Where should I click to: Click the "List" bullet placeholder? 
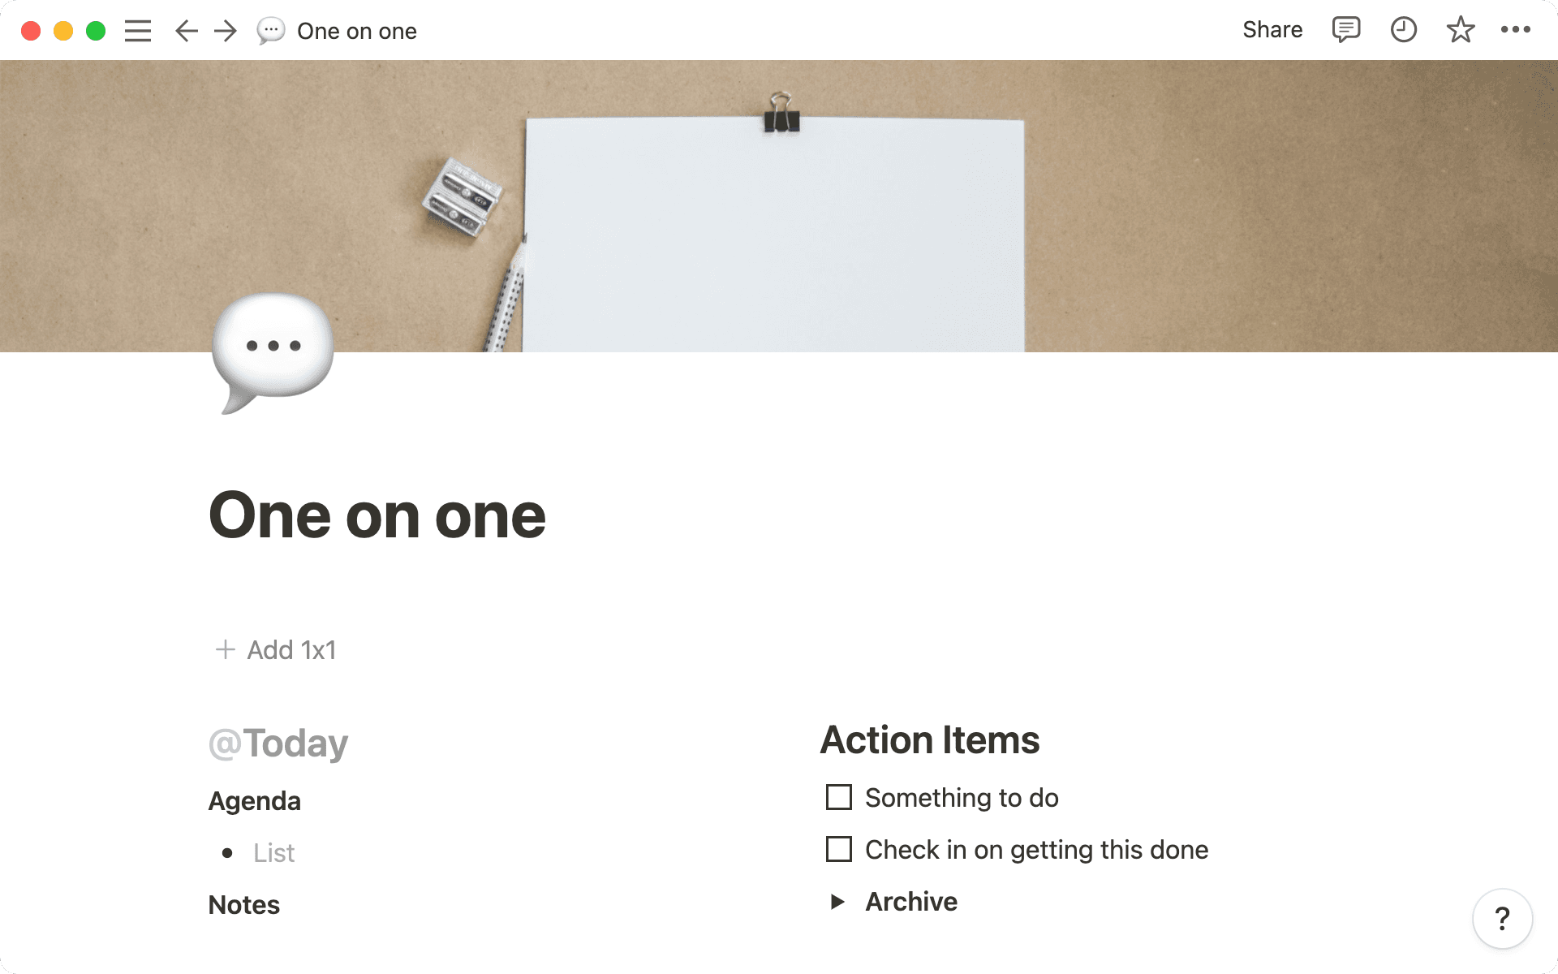point(273,852)
